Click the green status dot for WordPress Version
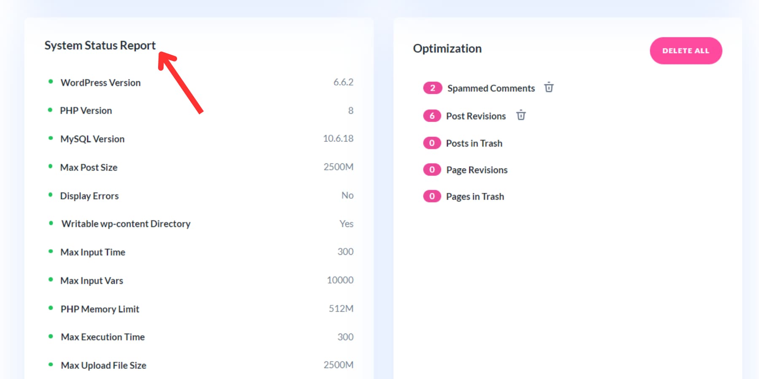Viewport: 759px width, 379px height. (x=51, y=81)
